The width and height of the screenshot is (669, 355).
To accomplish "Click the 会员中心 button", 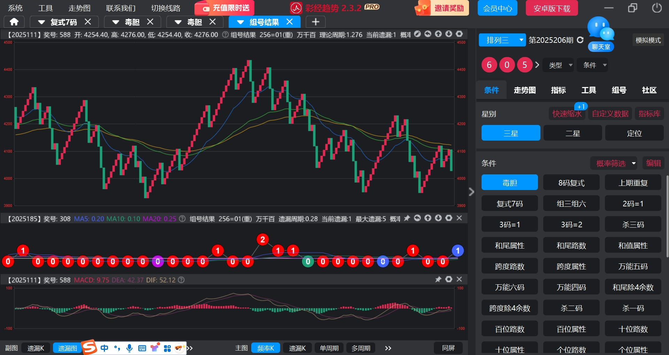I will pos(497,8).
